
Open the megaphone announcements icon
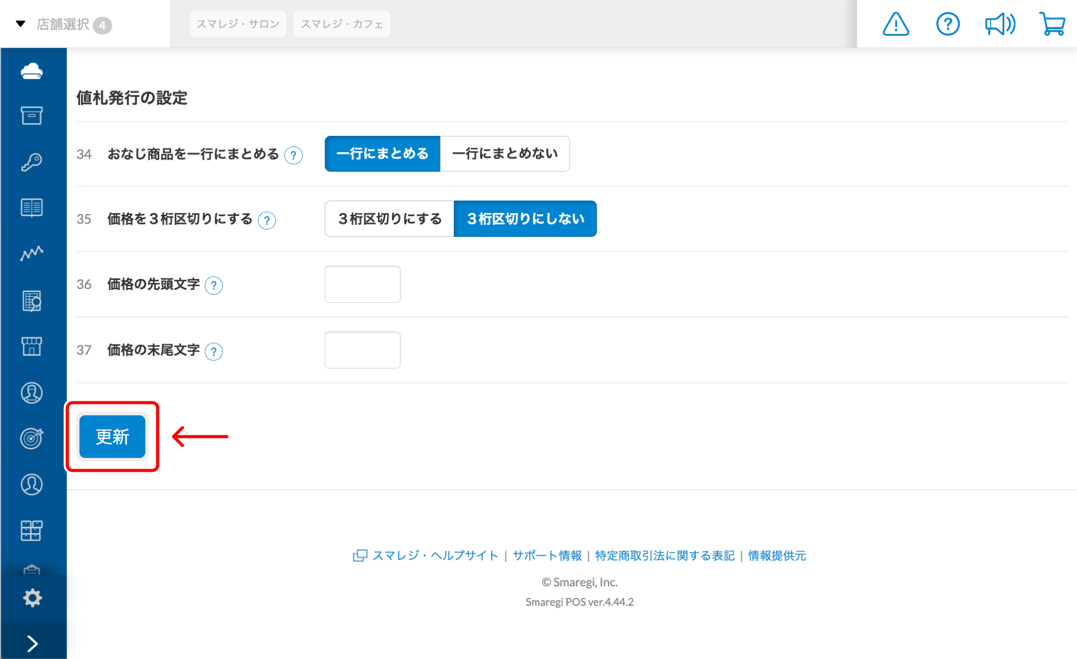pyautogui.click(x=999, y=24)
